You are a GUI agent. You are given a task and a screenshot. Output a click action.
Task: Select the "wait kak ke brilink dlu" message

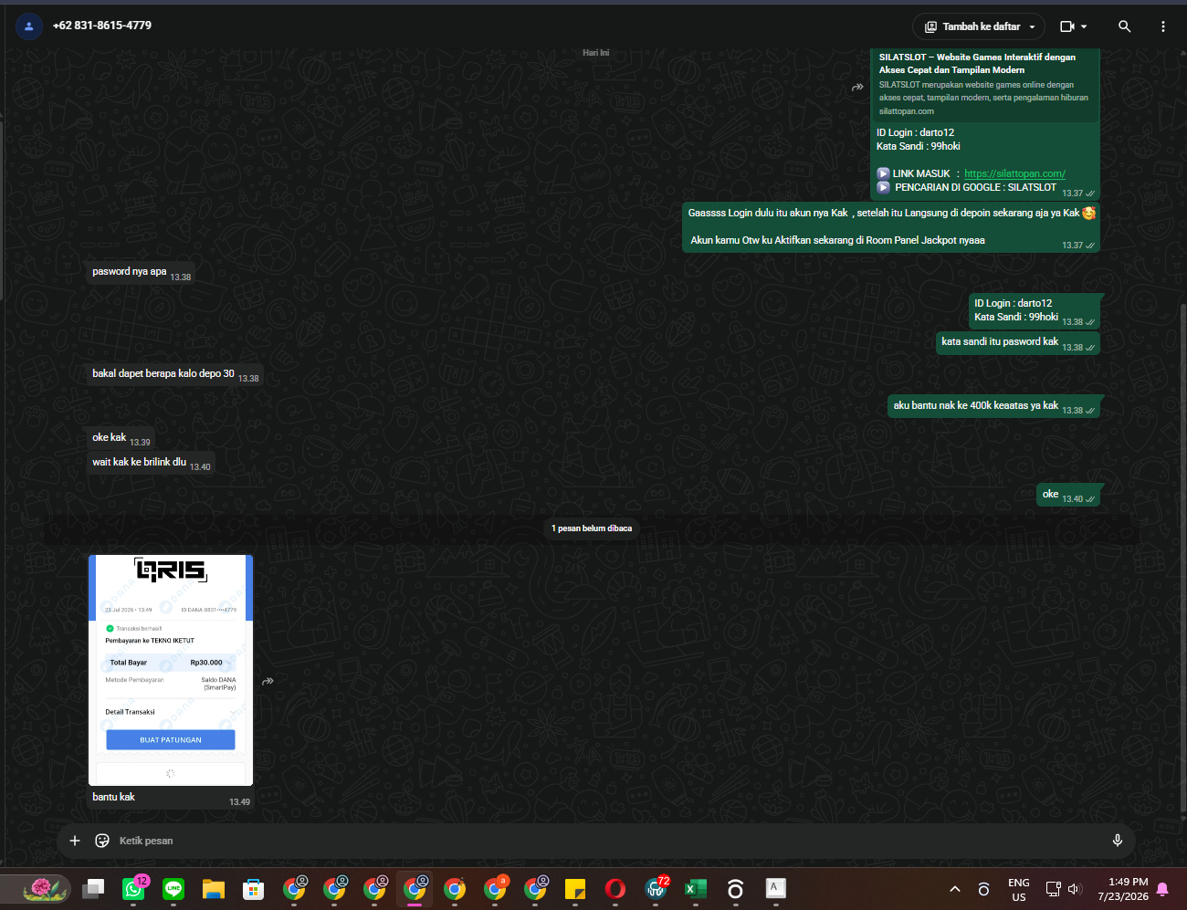152,463
